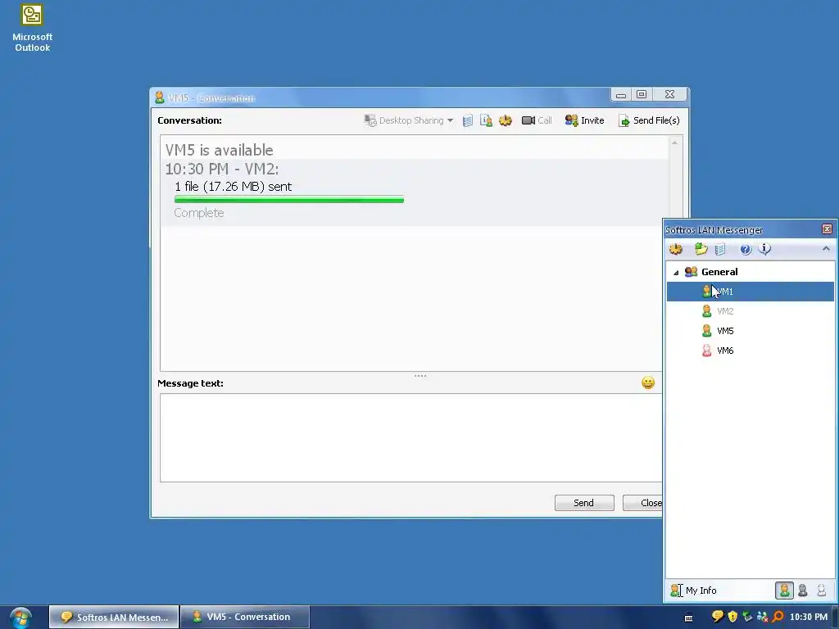Click the Close button in the conversation
The image size is (839, 629).
click(643, 503)
